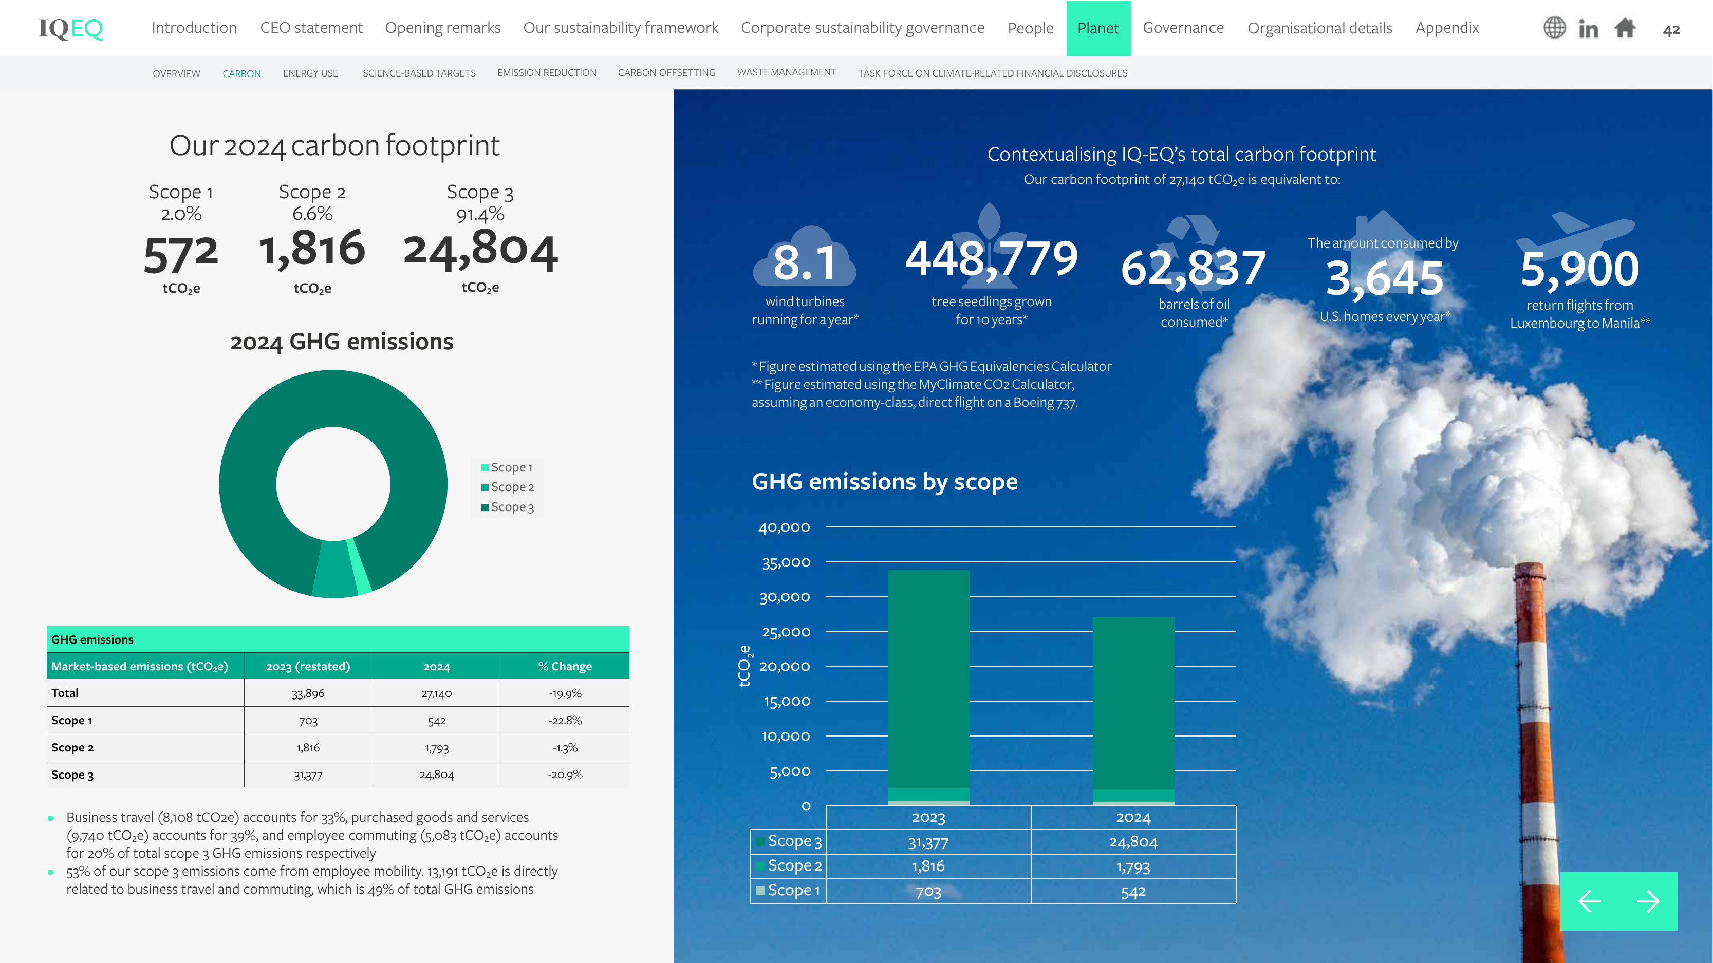1713x963 pixels.
Task: Select the Planet tab
Action: pyautogui.click(x=1098, y=28)
